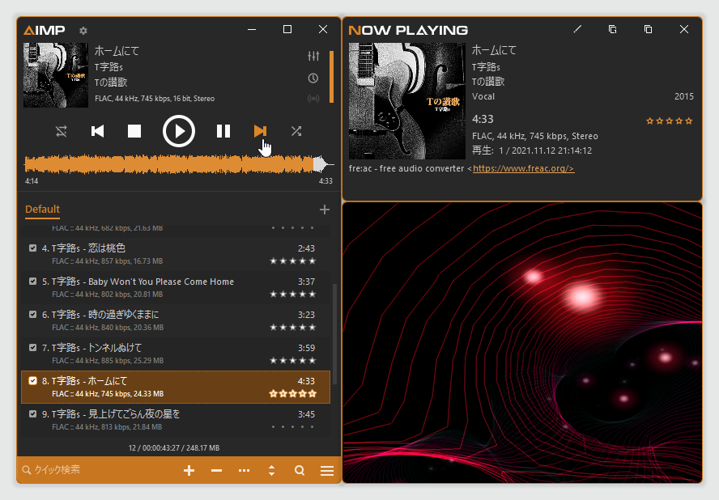Image resolution: width=719 pixels, height=500 pixels.
Task: Click the small album art in AIMP player
Action: [x=56, y=75]
